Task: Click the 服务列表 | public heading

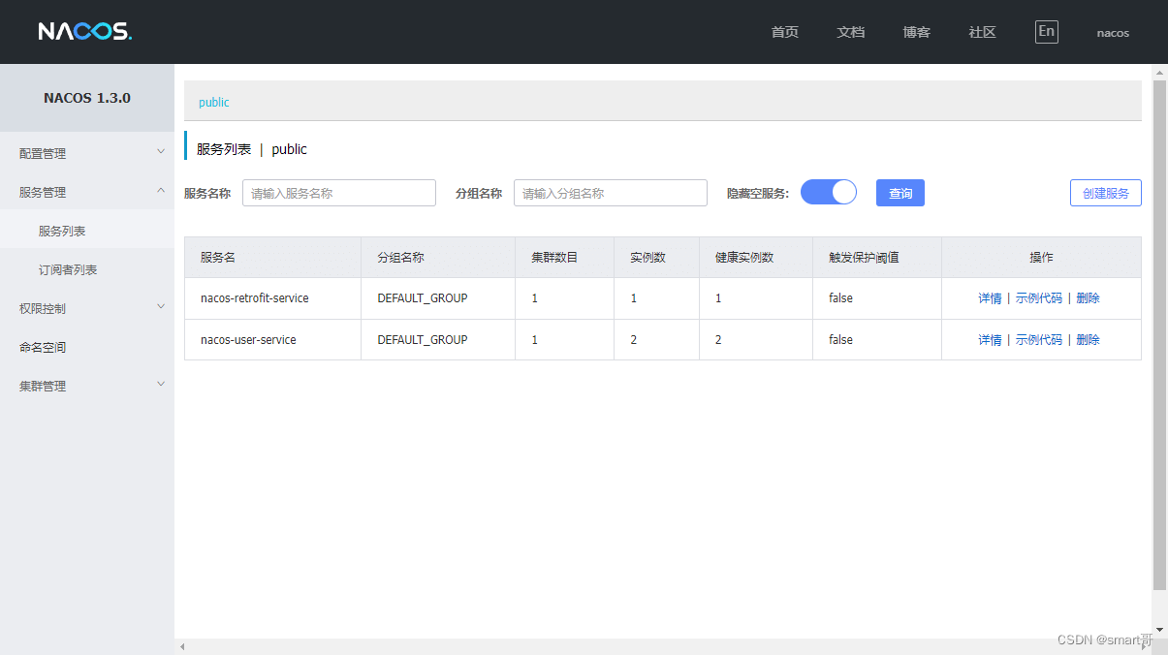Action: (x=252, y=149)
